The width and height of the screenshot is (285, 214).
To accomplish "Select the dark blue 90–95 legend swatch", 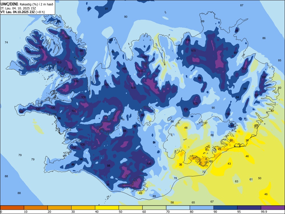I will (225, 208).
